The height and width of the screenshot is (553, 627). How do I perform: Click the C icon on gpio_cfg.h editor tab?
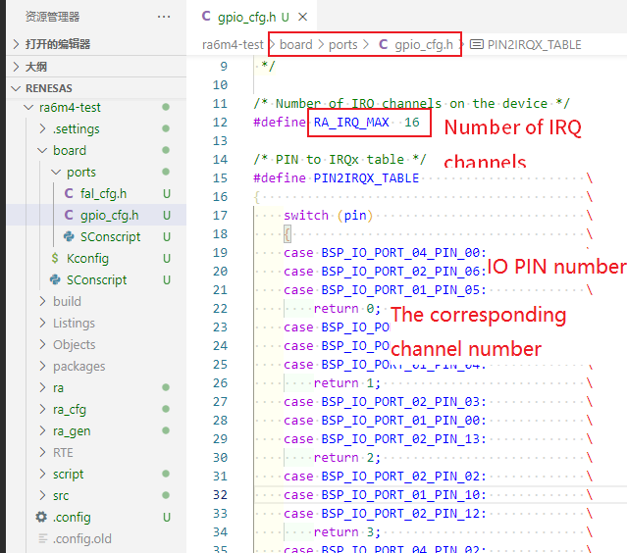pos(206,17)
